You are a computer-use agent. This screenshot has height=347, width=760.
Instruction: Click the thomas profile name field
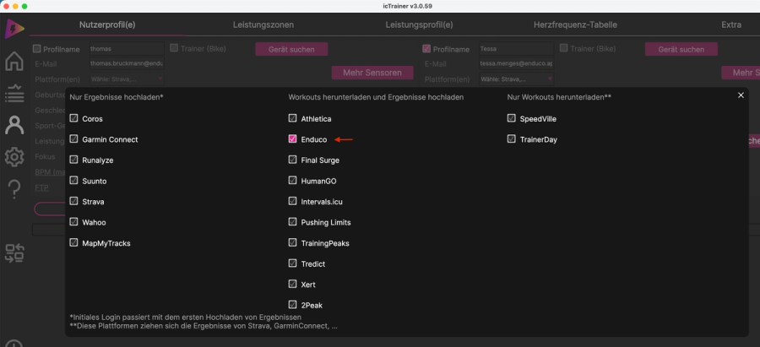click(x=127, y=48)
